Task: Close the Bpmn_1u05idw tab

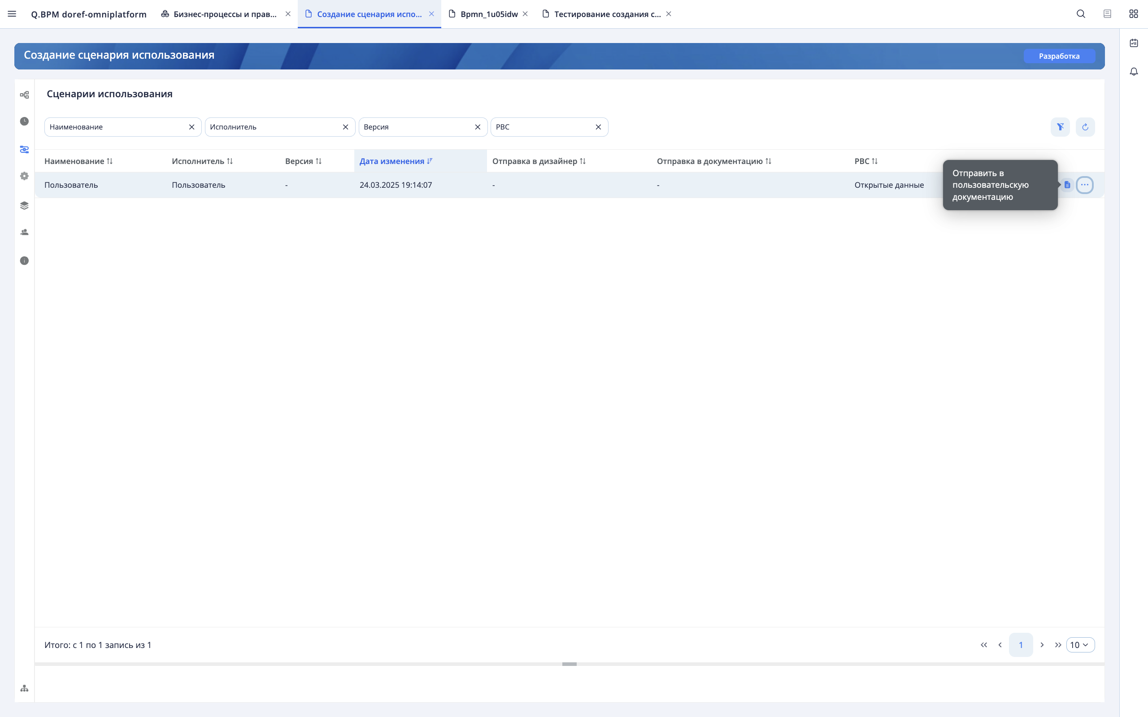Action: click(525, 14)
